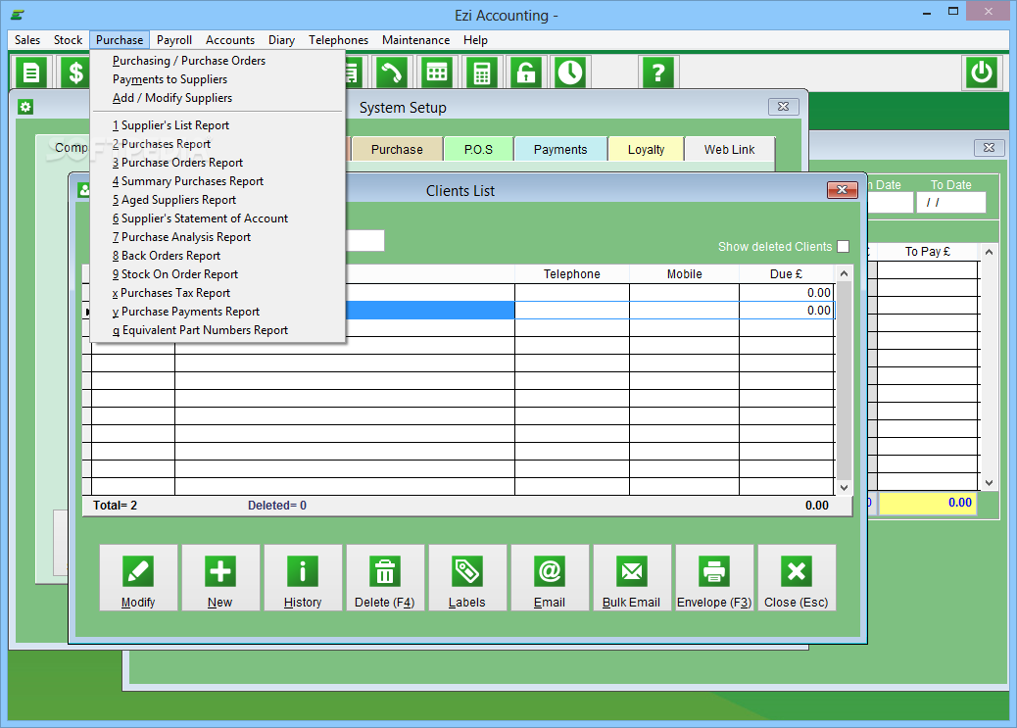Click the Modify pencil button
This screenshot has height=728, width=1017.
(x=138, y=577)
